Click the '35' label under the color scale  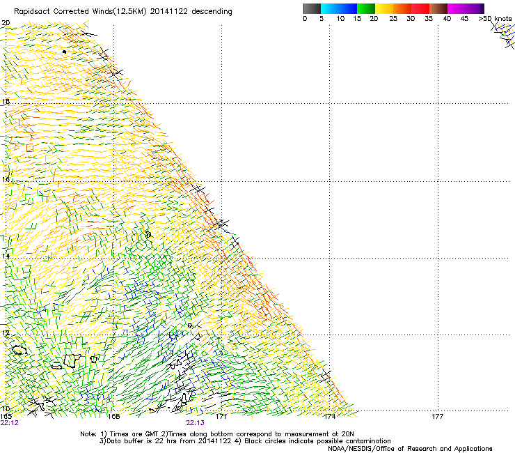pyautogui.click(x=429, y=19)
